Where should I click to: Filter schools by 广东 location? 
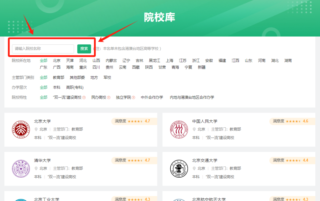(x=44, y=67)
